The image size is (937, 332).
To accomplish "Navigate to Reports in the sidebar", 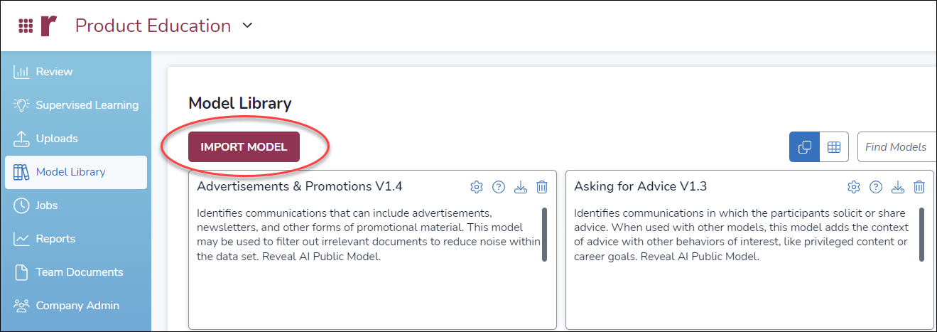I will point(55,239).
